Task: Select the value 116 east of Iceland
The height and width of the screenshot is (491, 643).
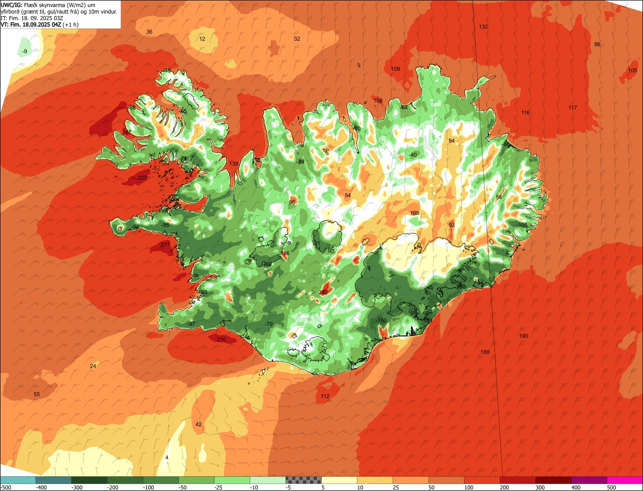Action: [x=525, y=112]
